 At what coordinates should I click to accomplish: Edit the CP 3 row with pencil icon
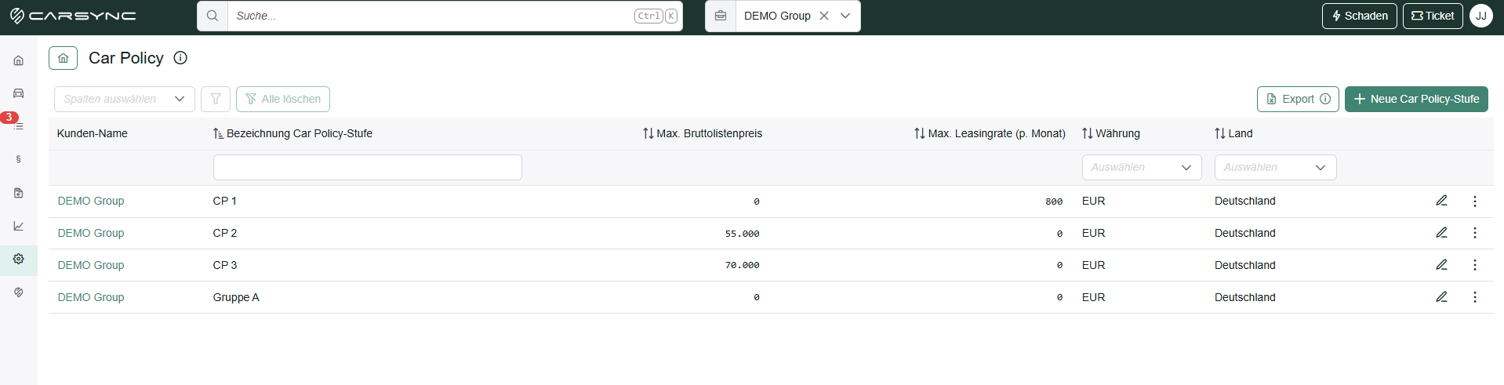[1441, 265]
